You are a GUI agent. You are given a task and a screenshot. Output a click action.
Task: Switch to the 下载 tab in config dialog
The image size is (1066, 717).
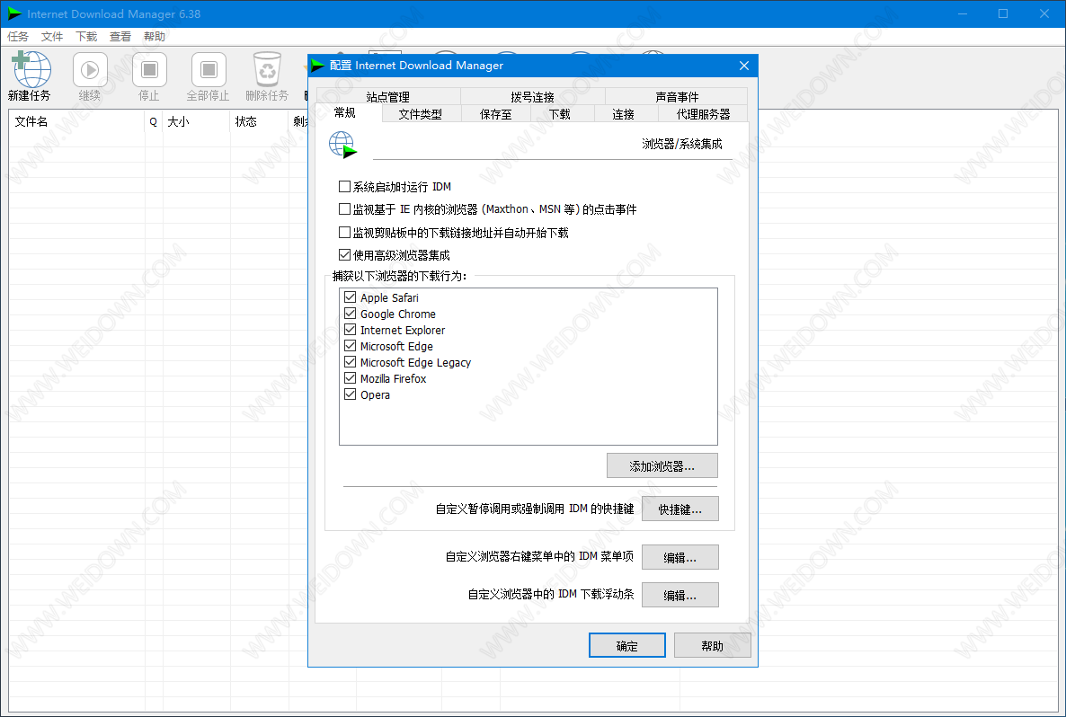click(x=560, y=114)
